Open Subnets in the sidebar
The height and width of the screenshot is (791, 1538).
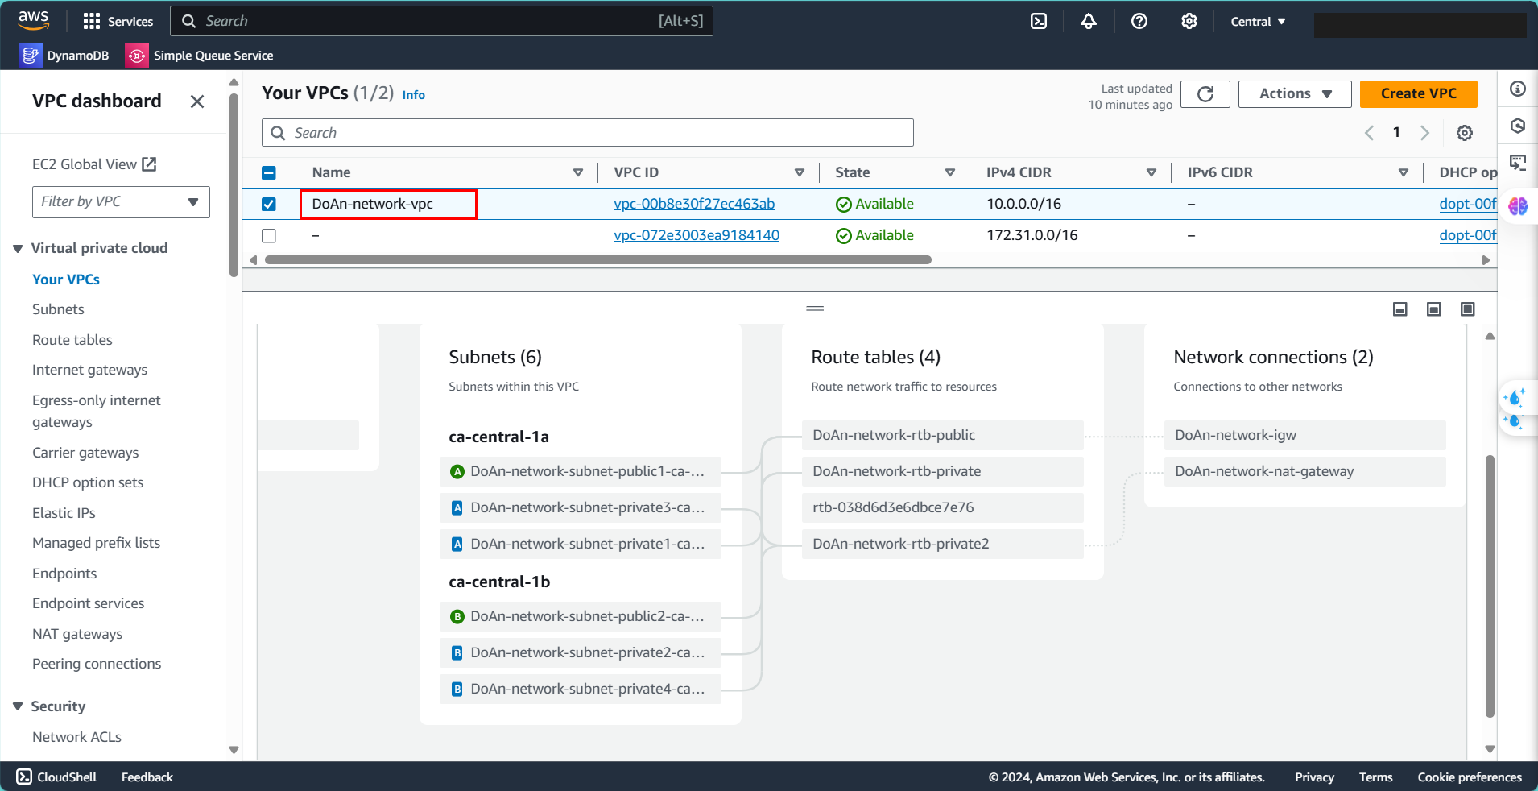pos(58,309)
